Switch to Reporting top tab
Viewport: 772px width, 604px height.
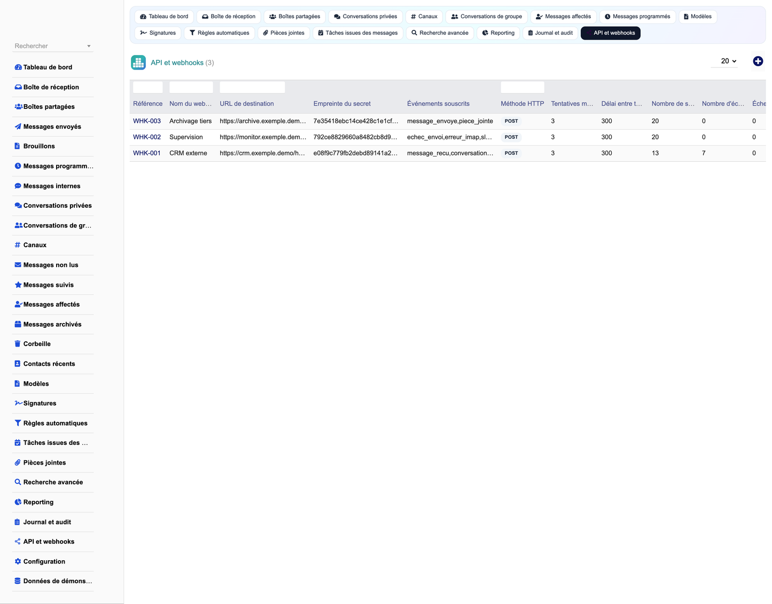point(498,33)
